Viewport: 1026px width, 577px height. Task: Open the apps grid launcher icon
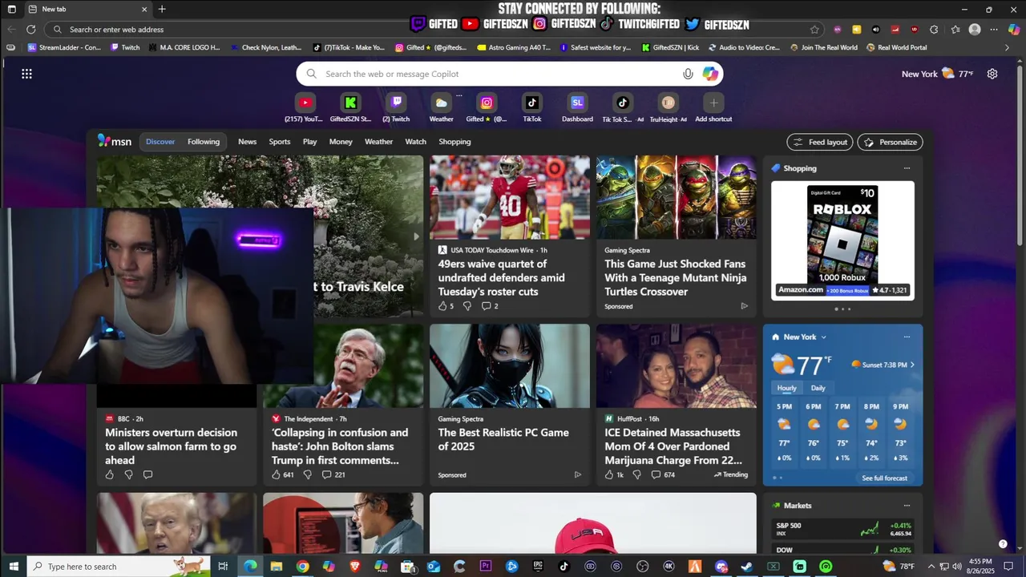point(26,74)
